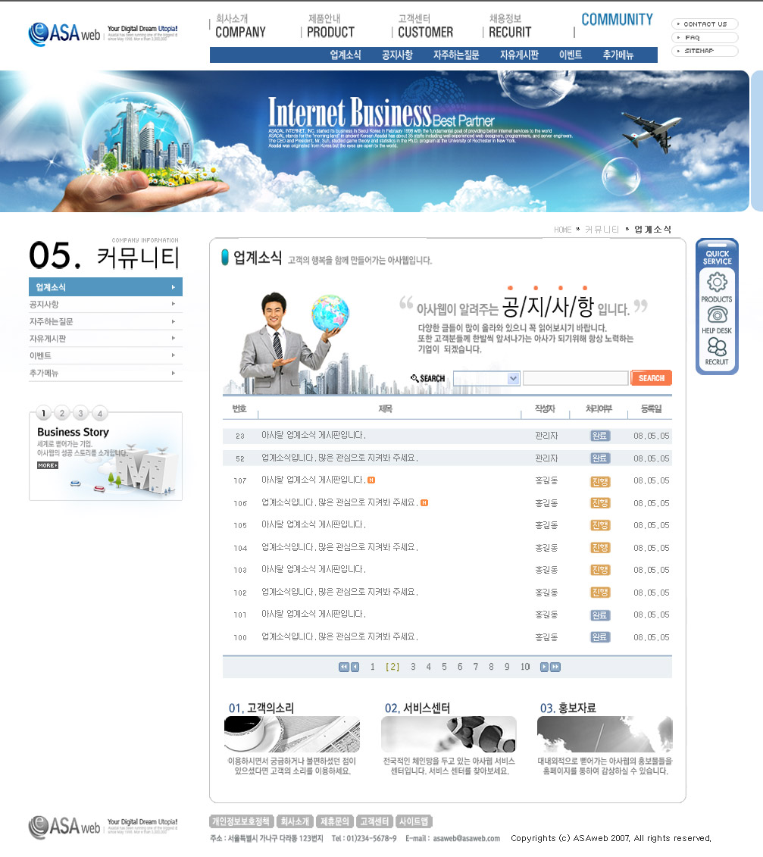Go to next page with single-right arrow

(x=544, y=667)
